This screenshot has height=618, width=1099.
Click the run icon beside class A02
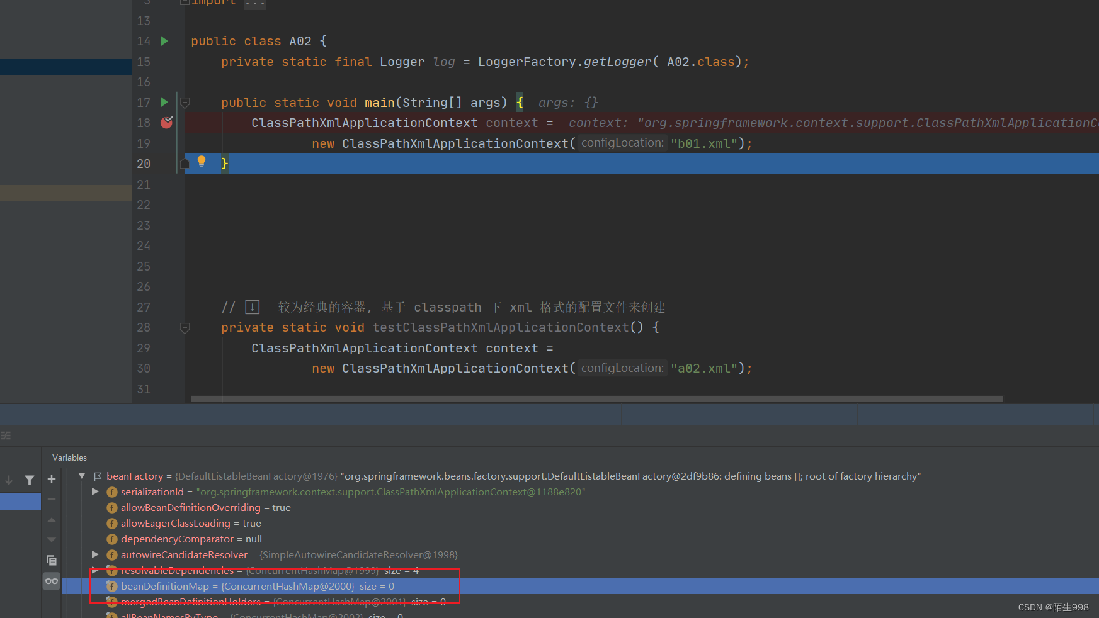click(164, 40)
